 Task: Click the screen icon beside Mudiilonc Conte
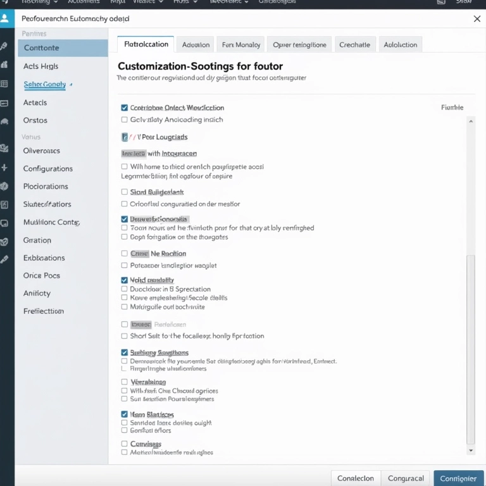click(x=4, y=223)
